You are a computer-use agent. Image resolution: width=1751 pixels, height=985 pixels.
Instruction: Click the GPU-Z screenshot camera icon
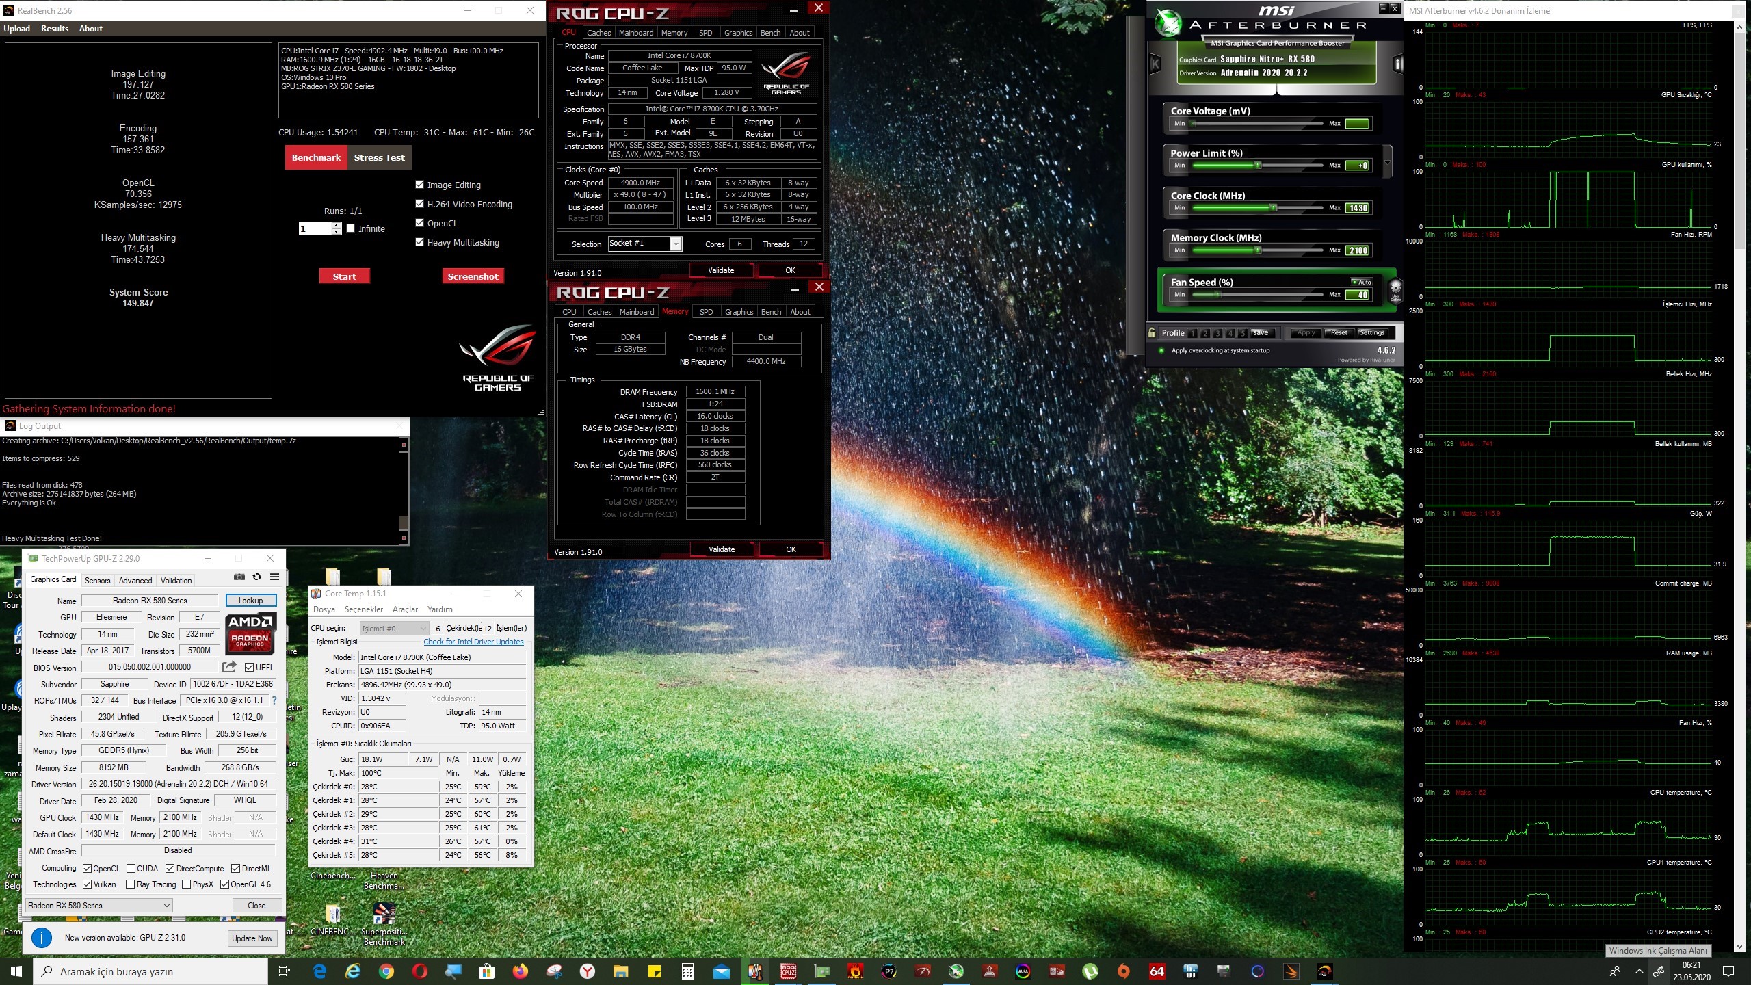coord(239,577)
